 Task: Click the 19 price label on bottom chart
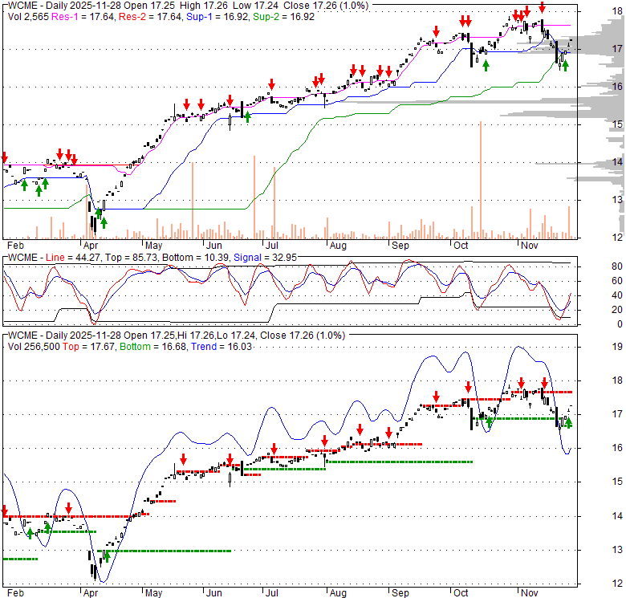[617, 347]
